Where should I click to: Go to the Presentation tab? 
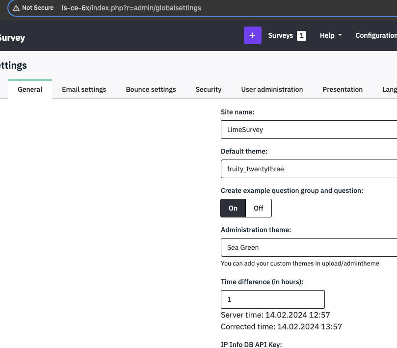point(343,89)
